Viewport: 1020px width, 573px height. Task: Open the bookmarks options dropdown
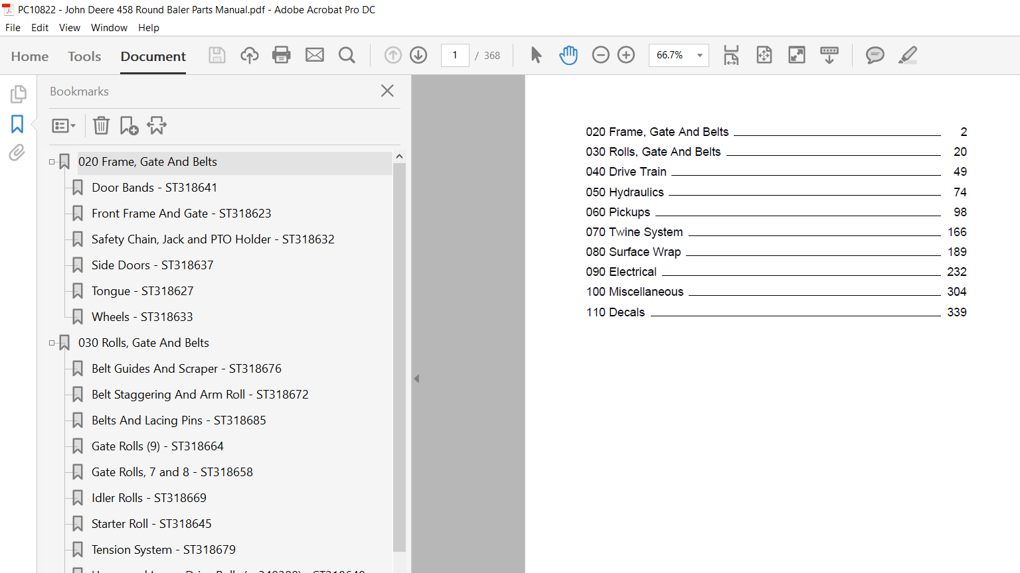pos(64,125)
